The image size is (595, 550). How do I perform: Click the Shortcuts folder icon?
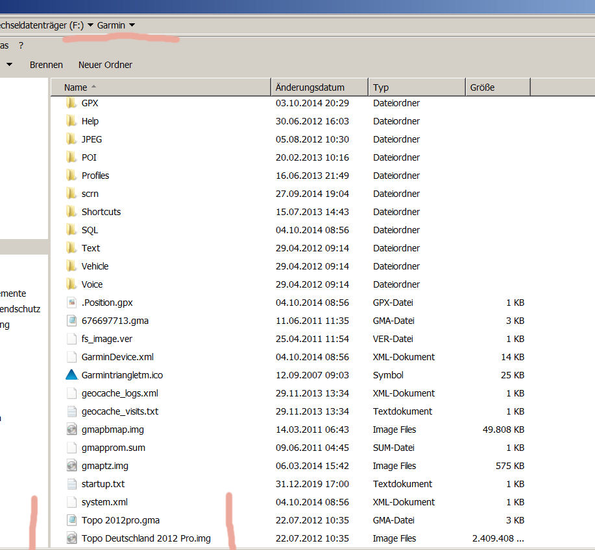(71, 212)
